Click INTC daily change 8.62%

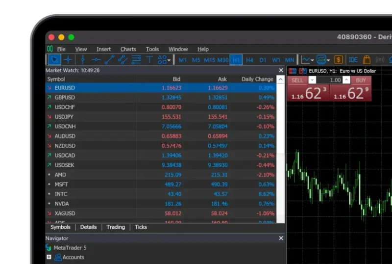(x=266, y=194)
